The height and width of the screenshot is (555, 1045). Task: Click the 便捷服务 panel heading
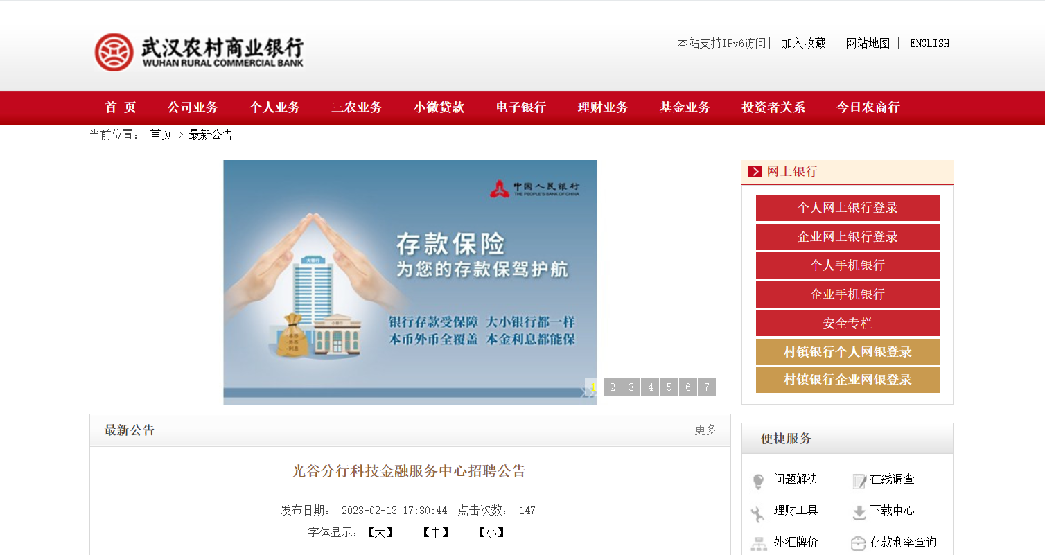point(786,439)
